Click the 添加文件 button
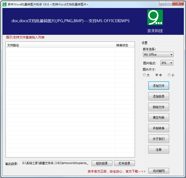 pyautogui.click(x=159, y=86)
